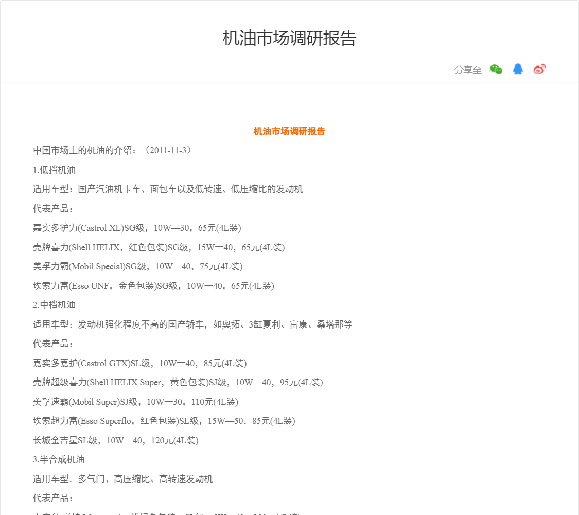Click the 1.低挡机油 section heading

[x=55, y=170]
